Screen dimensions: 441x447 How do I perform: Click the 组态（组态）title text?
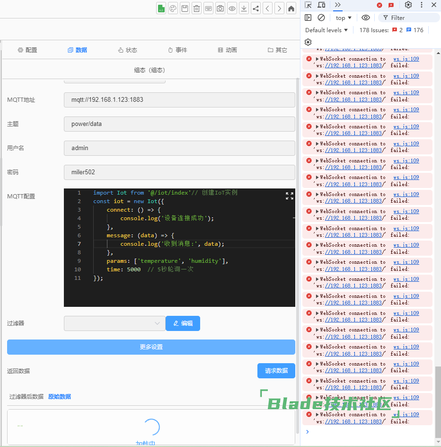point(150,70)
